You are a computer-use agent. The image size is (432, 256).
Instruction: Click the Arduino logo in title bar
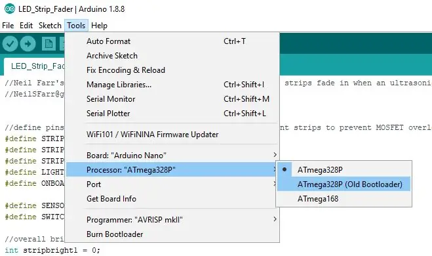(x=10, y=9)
